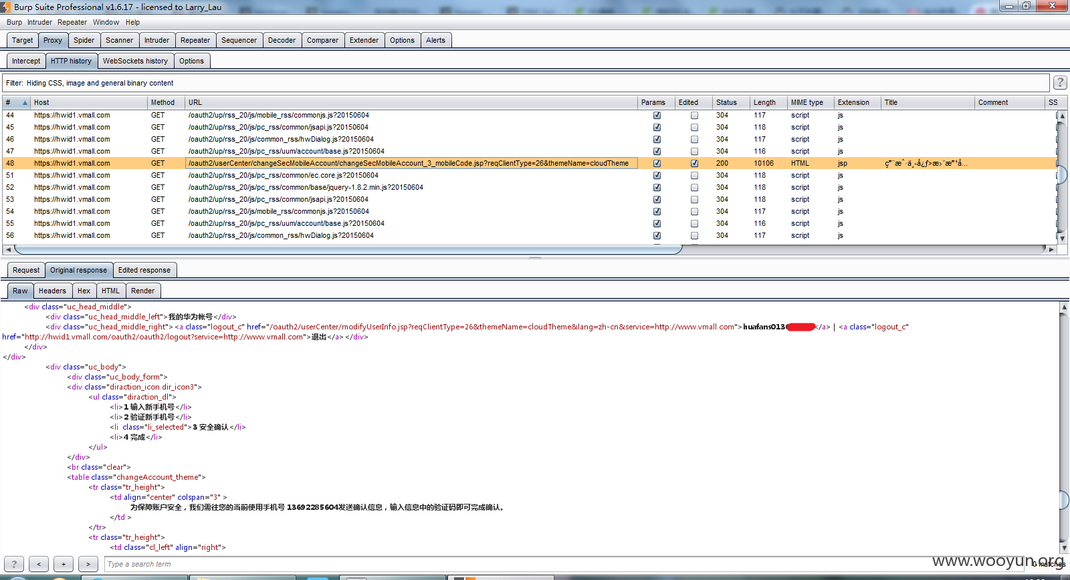The image size is (1070, 580).
Task: Click the Burp Suite application icon in title bar
Action: 5,7
